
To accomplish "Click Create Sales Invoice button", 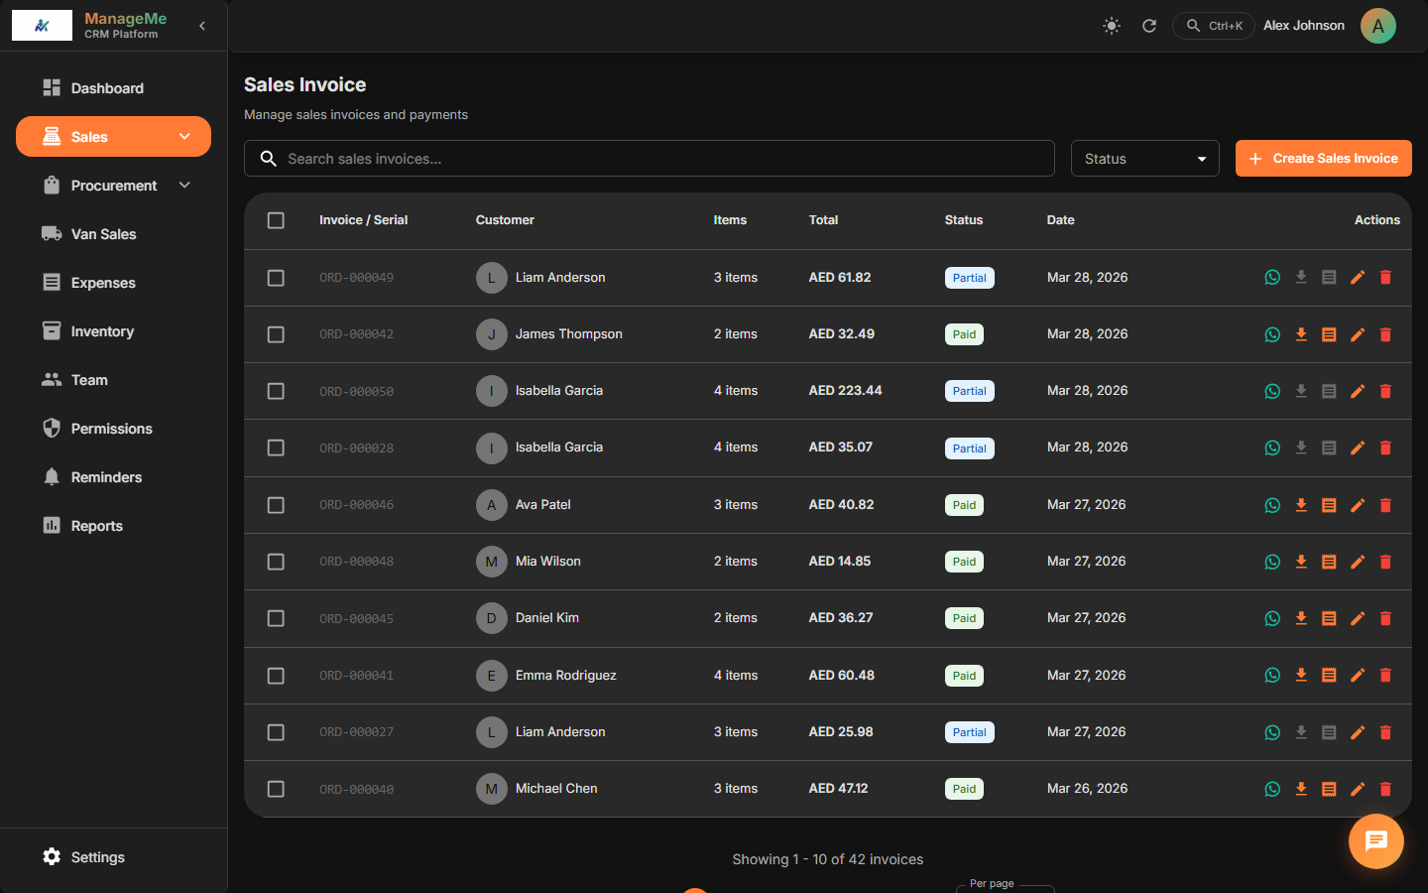I will pyautogui.click(x=1323, y=159).
